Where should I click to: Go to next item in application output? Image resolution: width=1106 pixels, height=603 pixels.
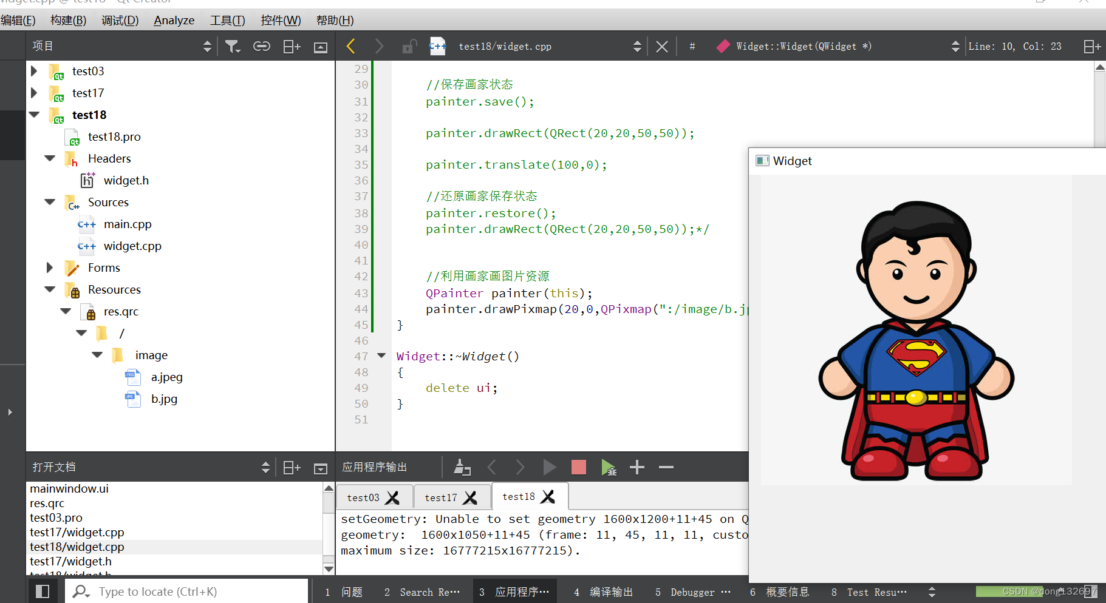520,467
